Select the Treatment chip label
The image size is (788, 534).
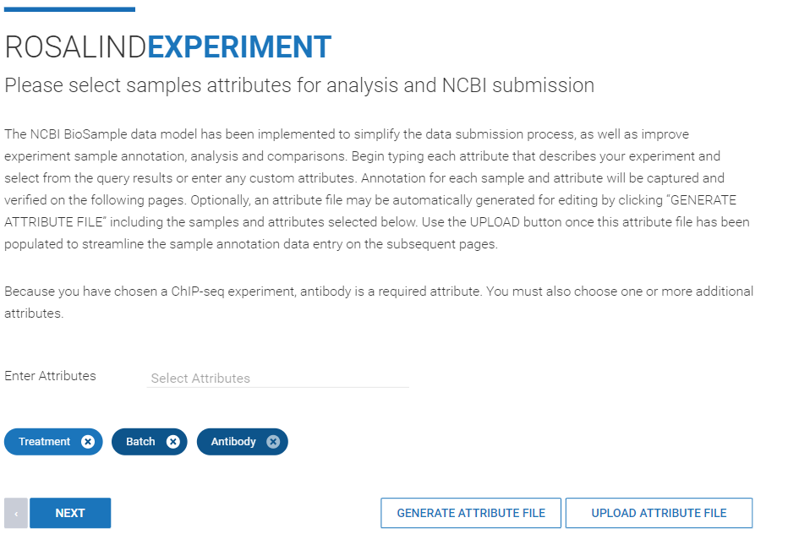coord(45,442)
